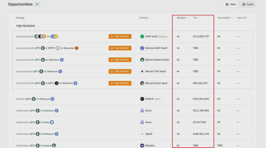Click DeFi Vault green logo icon
This screenshot has width=266, height=148.
coord(142,36)
